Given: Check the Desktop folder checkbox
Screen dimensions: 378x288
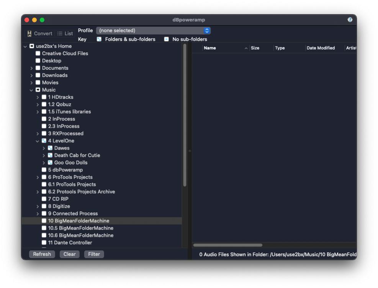Looking at the screenshot, I should point(38,61).
